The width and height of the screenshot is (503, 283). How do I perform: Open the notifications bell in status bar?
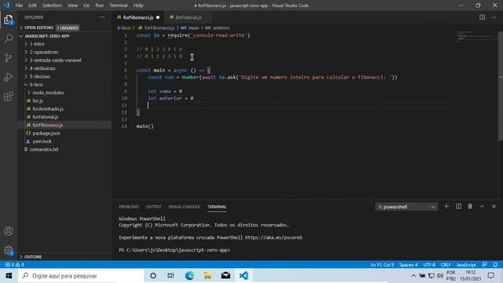coord(495,265)
